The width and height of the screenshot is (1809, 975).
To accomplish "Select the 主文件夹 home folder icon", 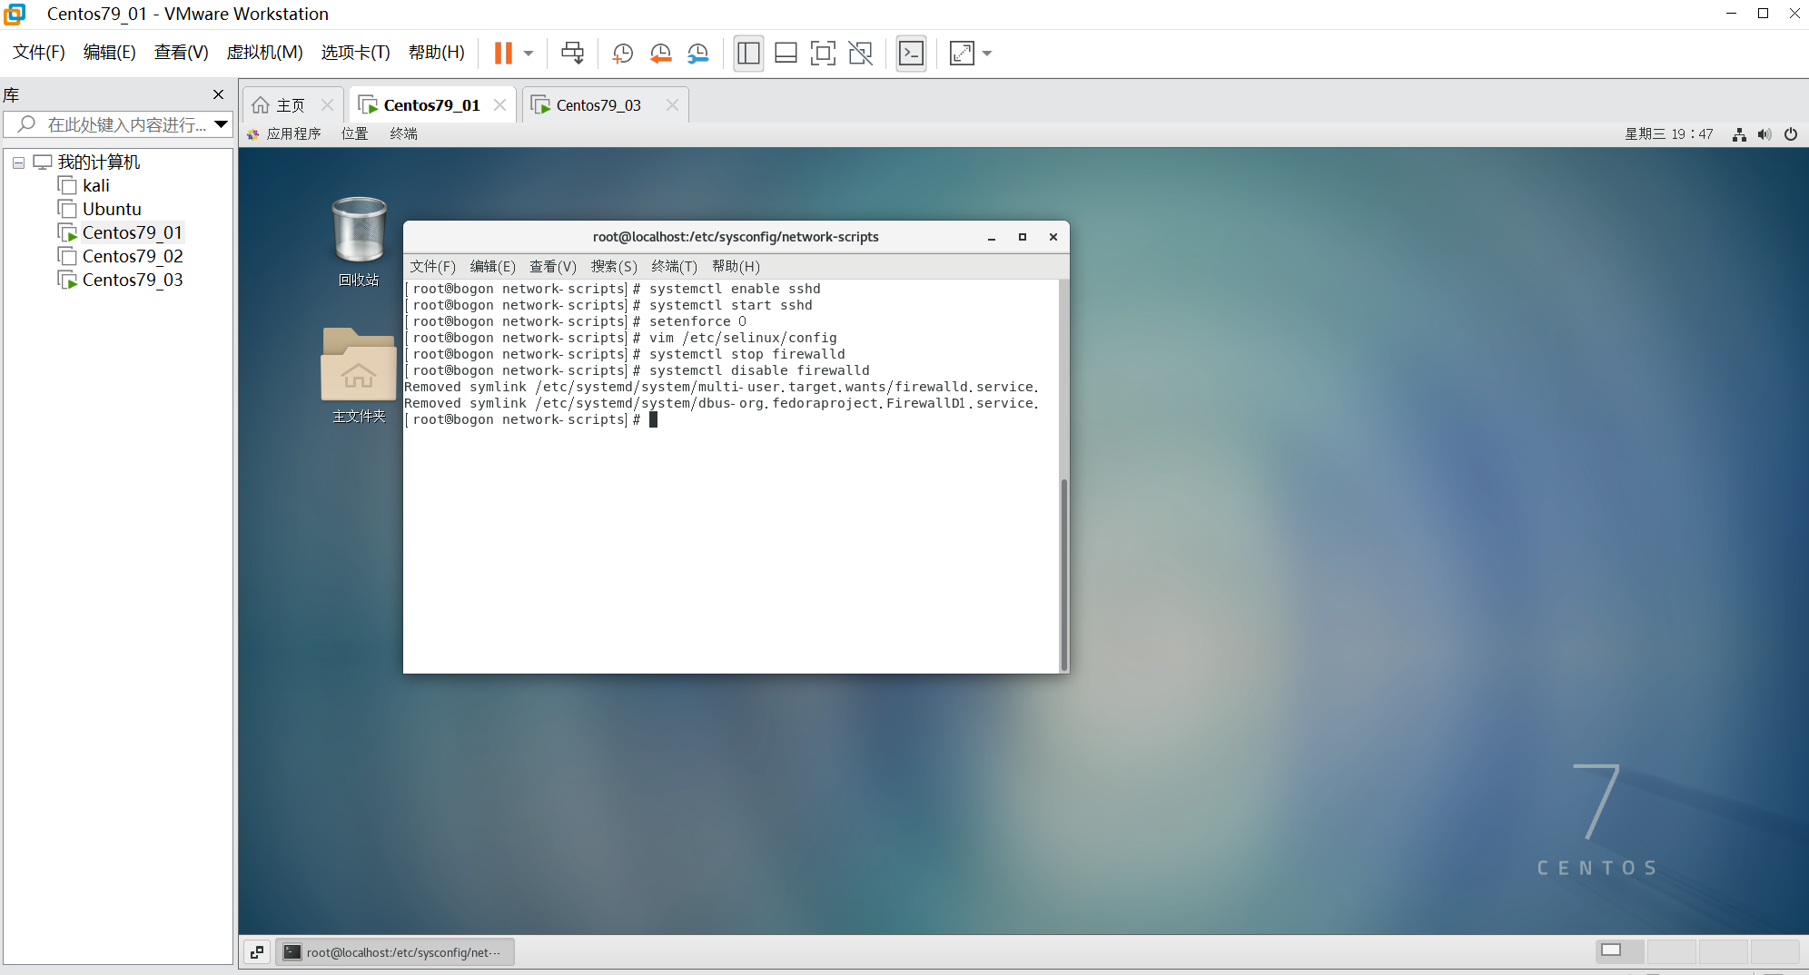I will click(x=359, y=375).
